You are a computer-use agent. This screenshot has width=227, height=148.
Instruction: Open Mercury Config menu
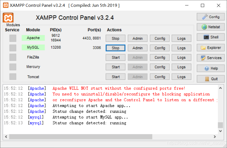(x=160, y=67)
